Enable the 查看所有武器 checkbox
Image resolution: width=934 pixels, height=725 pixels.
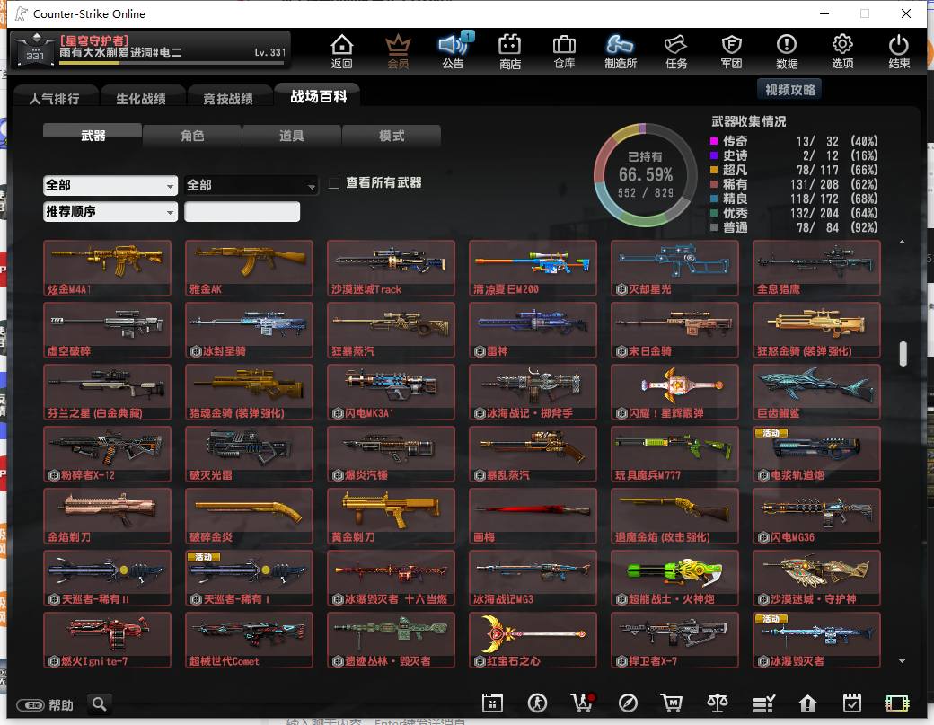[334, 183]
